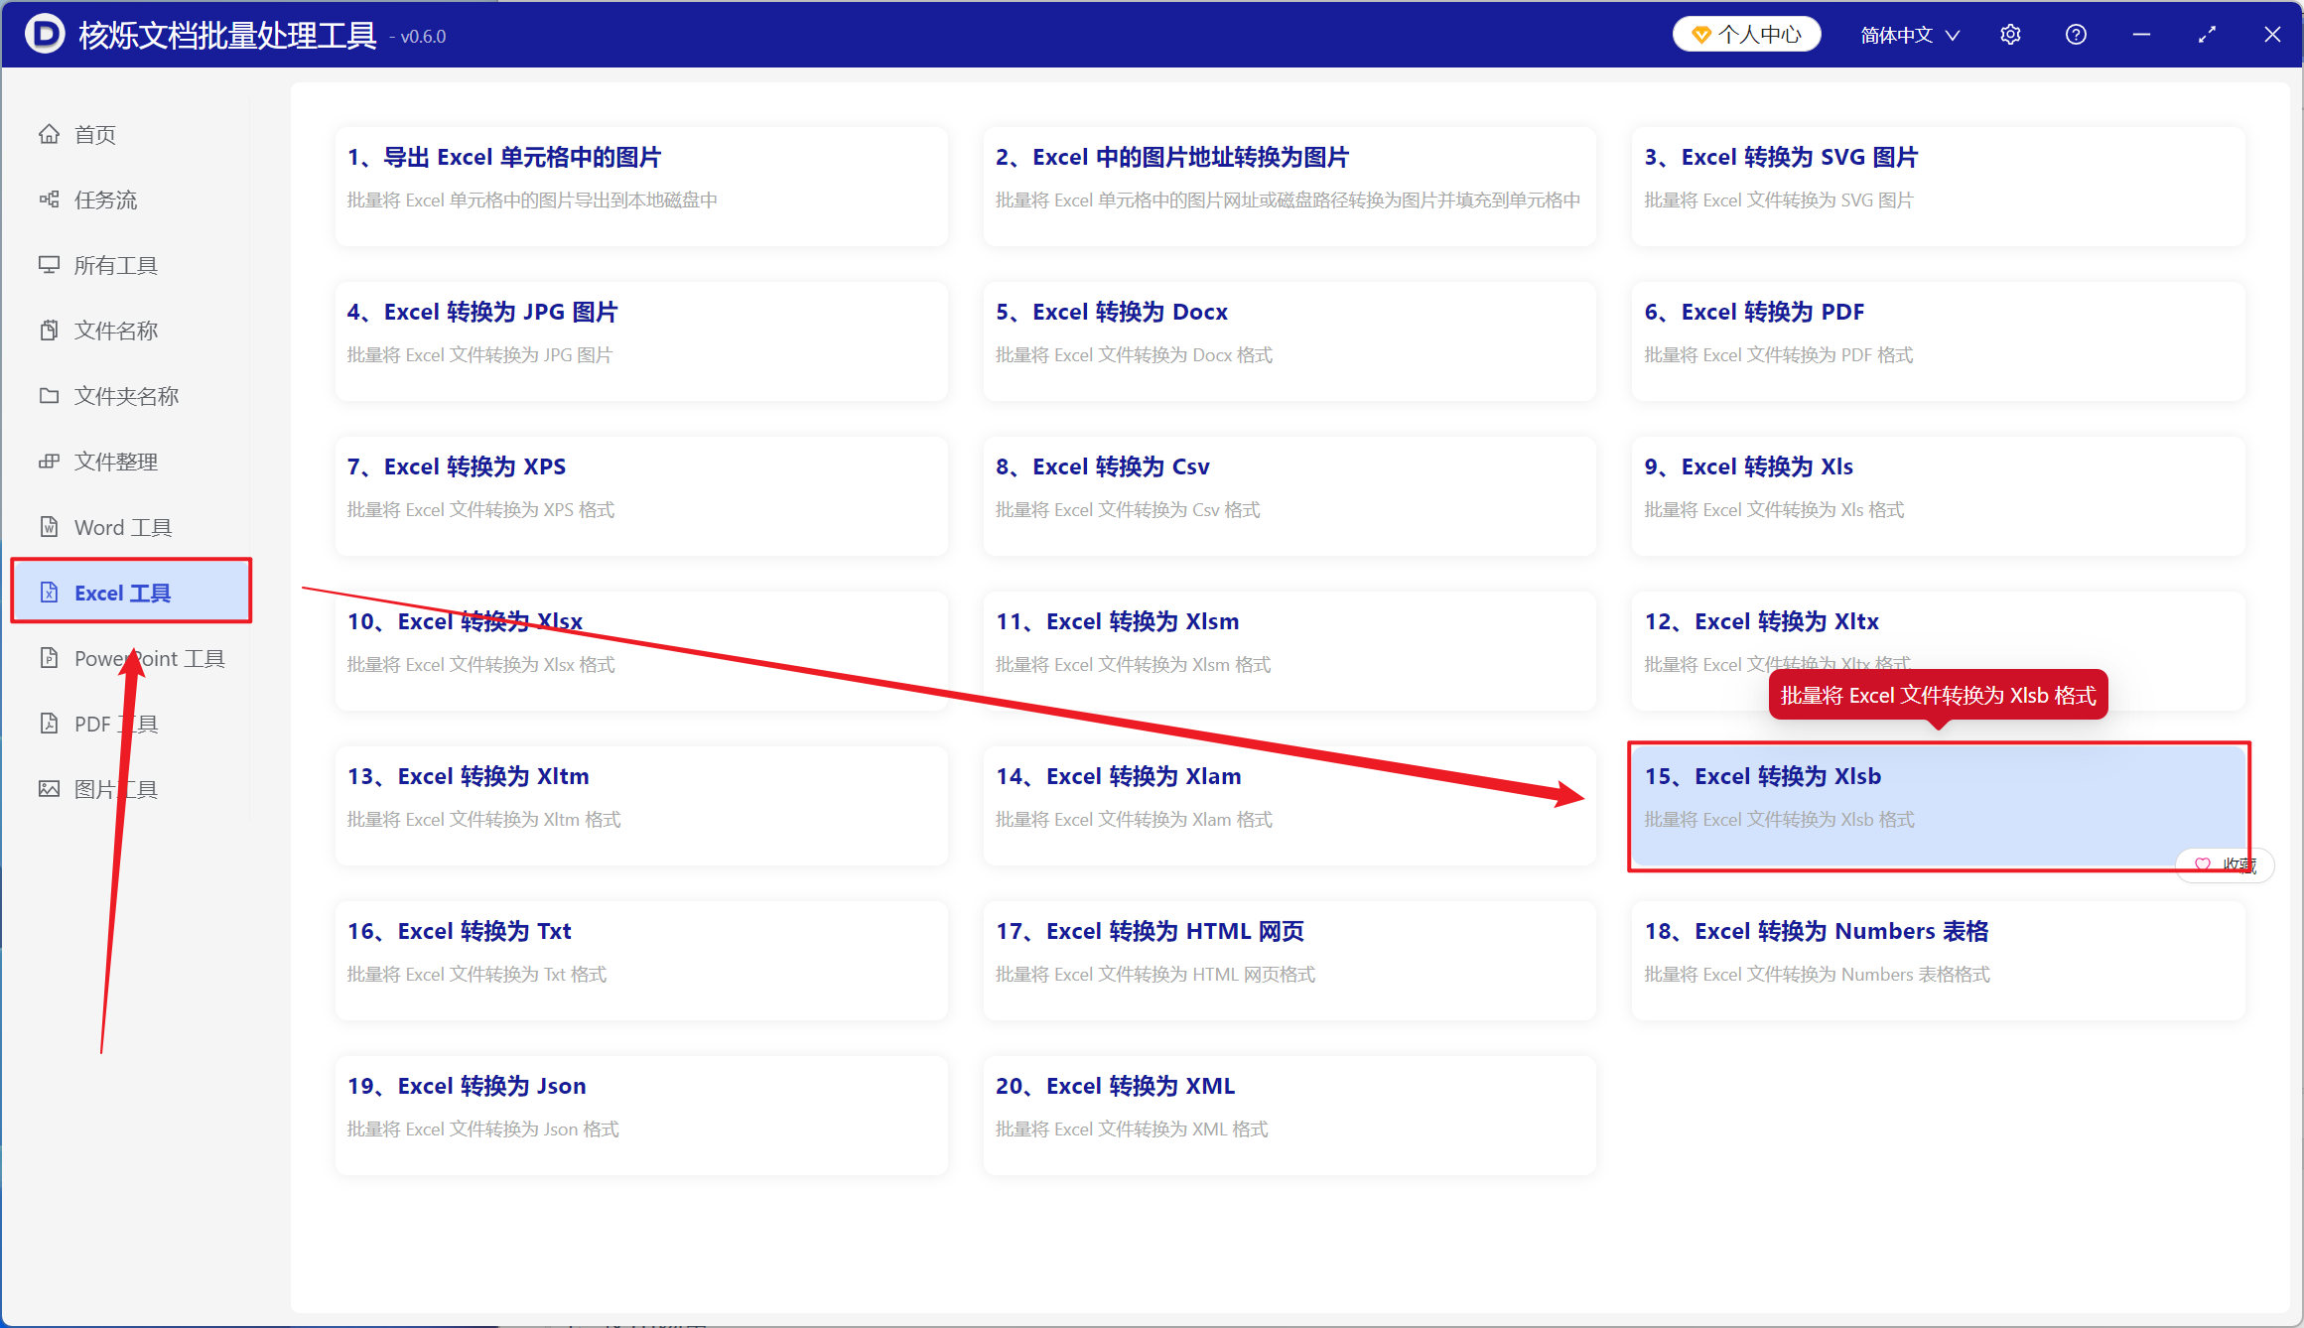Open the Excel 转换为 Csv card
Screen dimensions: 2304x1328
tap(1289, 496)
